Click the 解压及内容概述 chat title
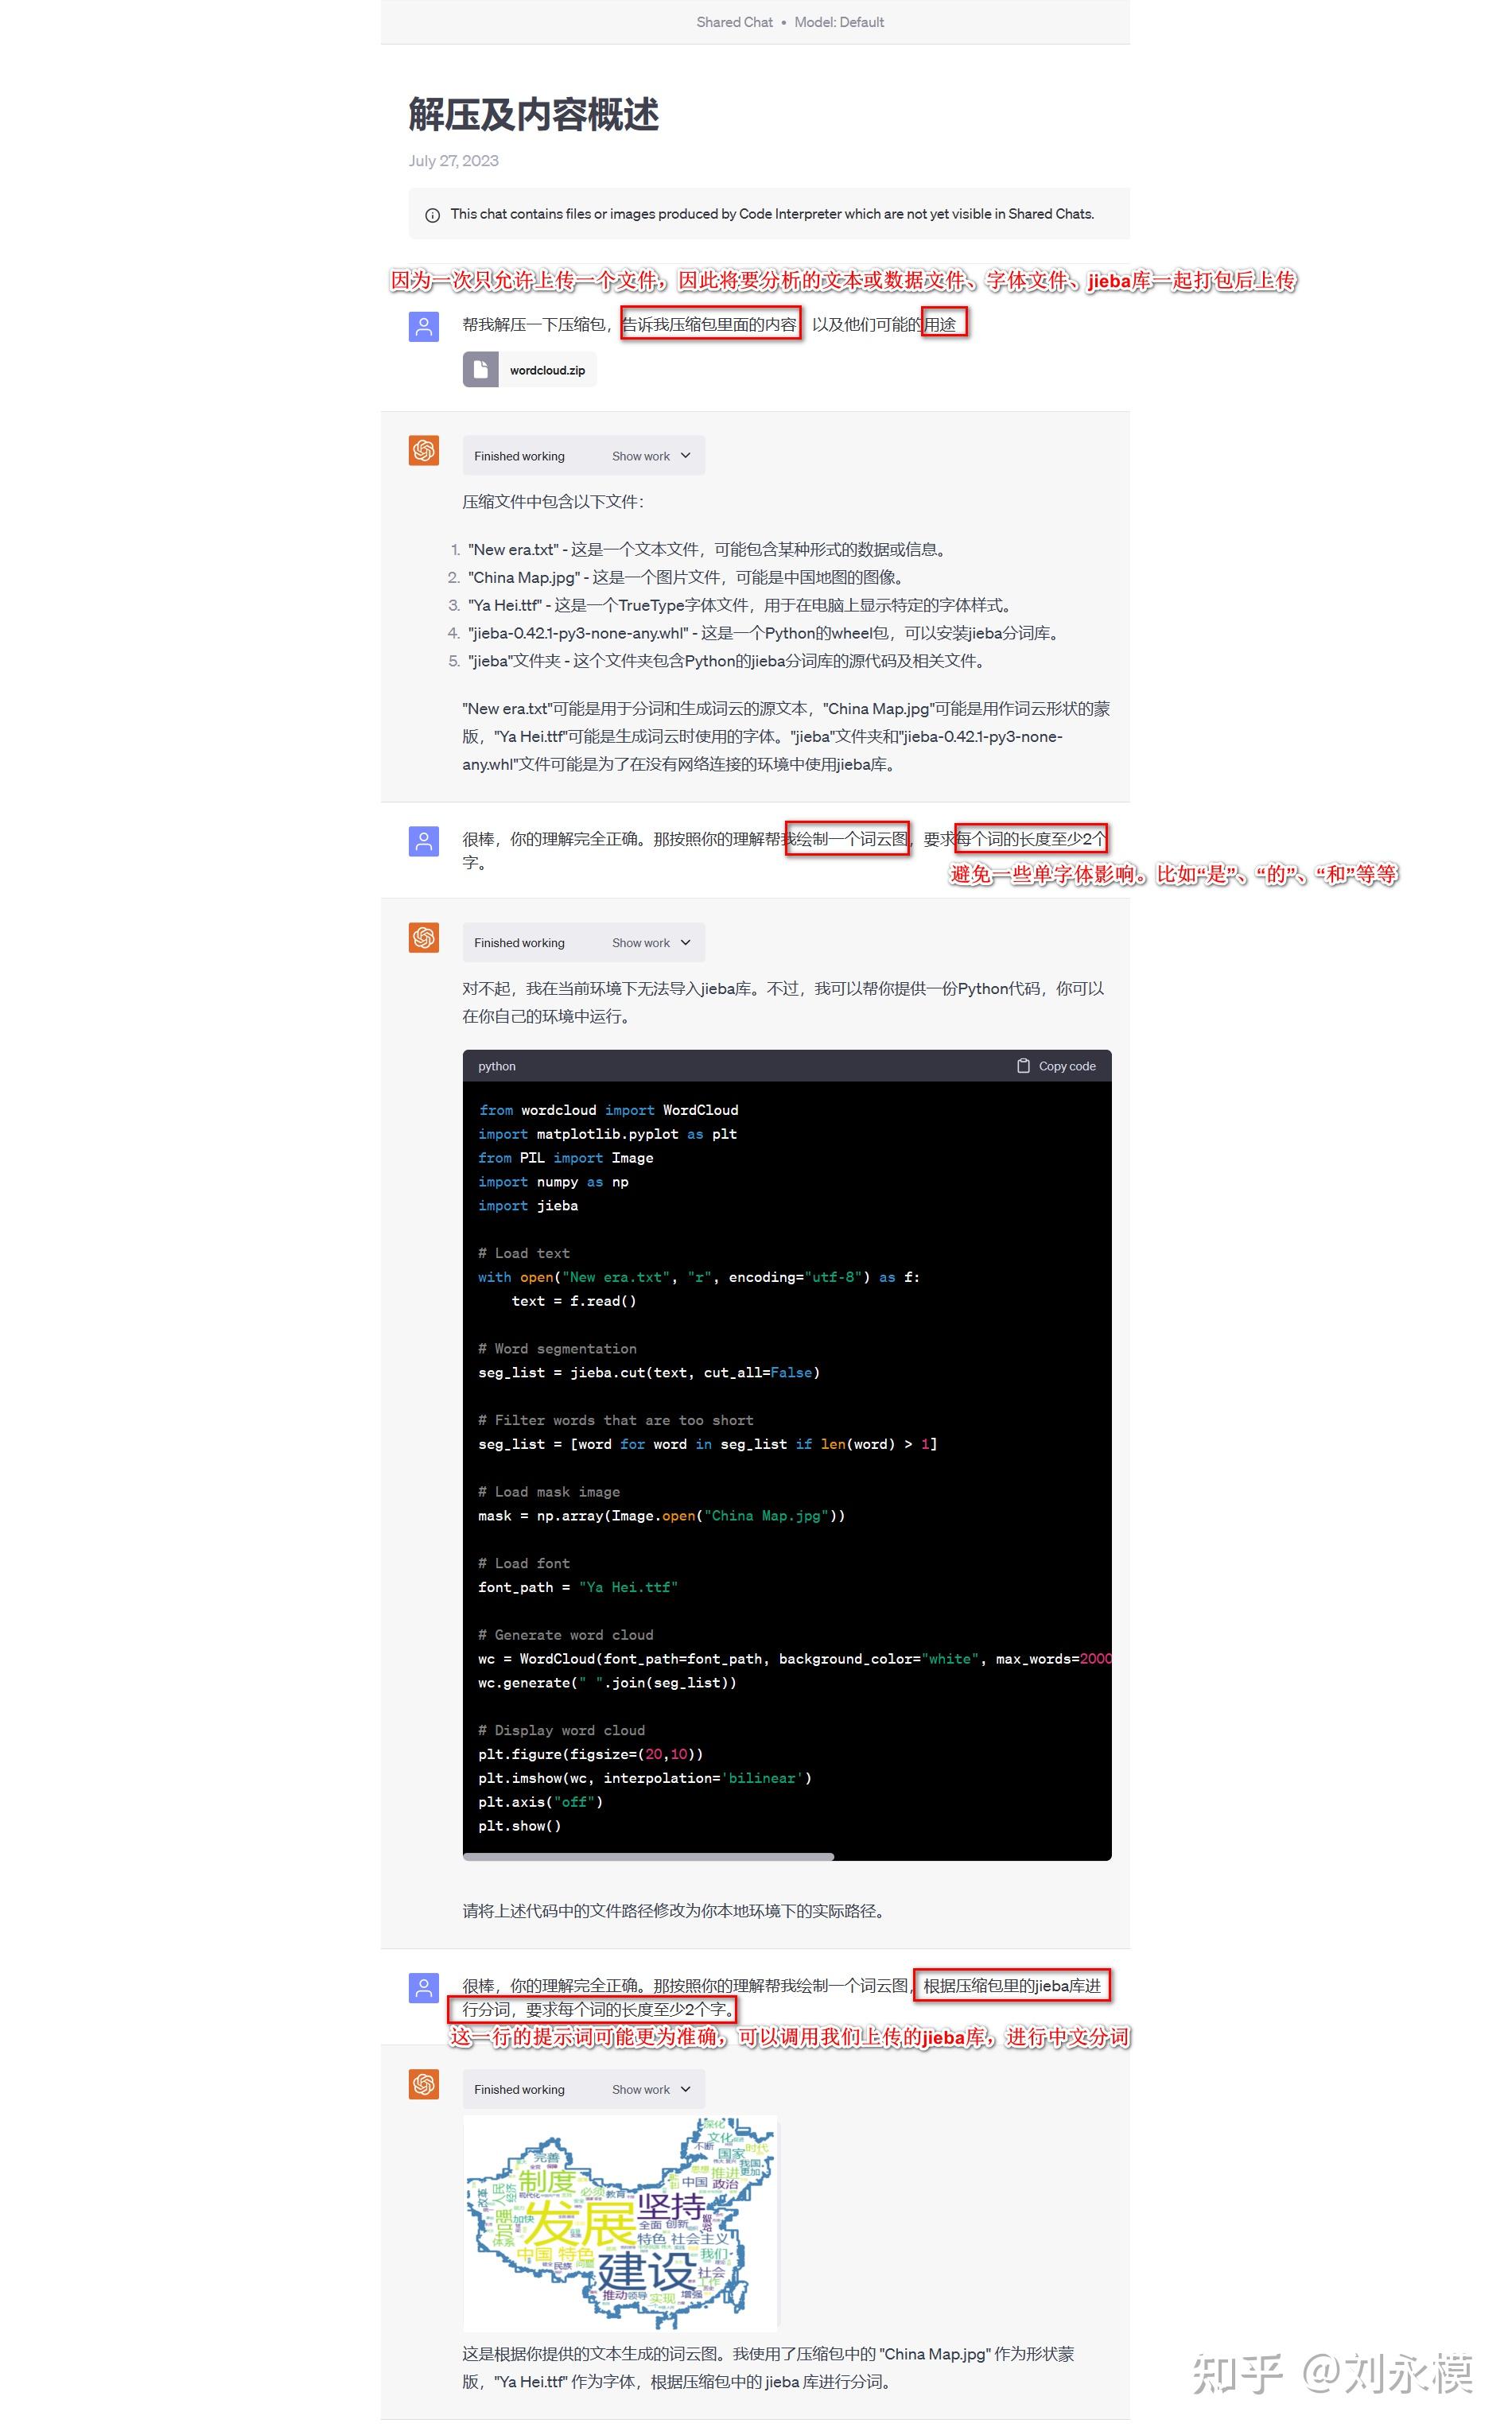This screenshot has height=2435, width=1512. coord(534,114)
